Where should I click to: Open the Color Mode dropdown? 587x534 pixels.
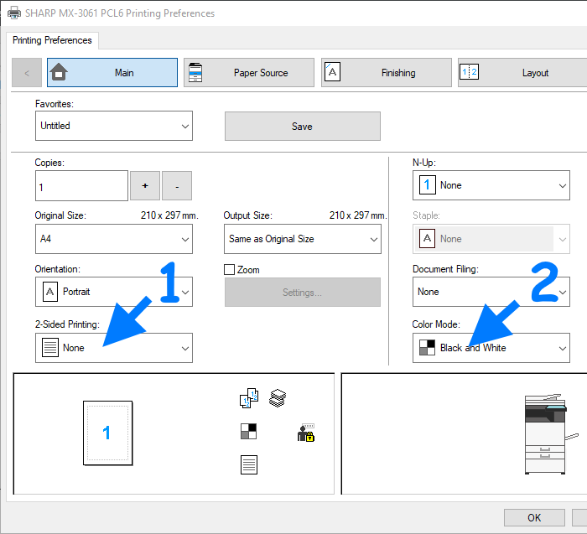[491, 348]
